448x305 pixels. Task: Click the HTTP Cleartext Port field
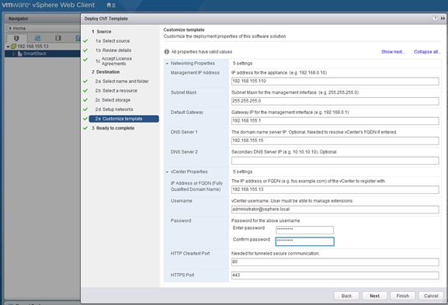tap(335, 262)
